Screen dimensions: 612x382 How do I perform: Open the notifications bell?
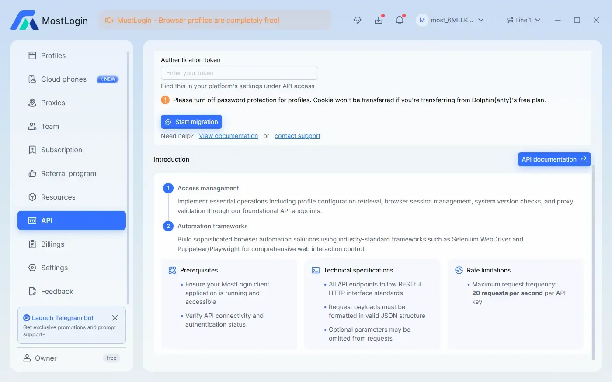[x=399, y=20]
